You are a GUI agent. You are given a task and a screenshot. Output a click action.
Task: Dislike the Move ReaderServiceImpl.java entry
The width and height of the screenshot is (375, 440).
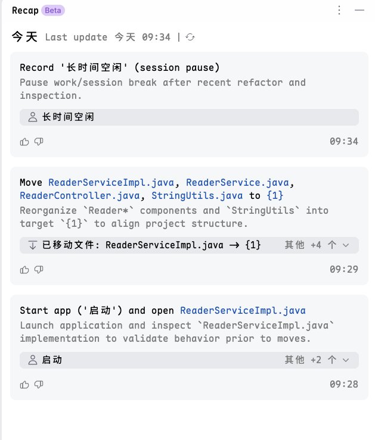[39, 270]
